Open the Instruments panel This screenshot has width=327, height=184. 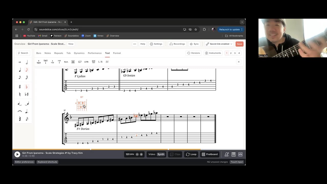tap(213, 53)
